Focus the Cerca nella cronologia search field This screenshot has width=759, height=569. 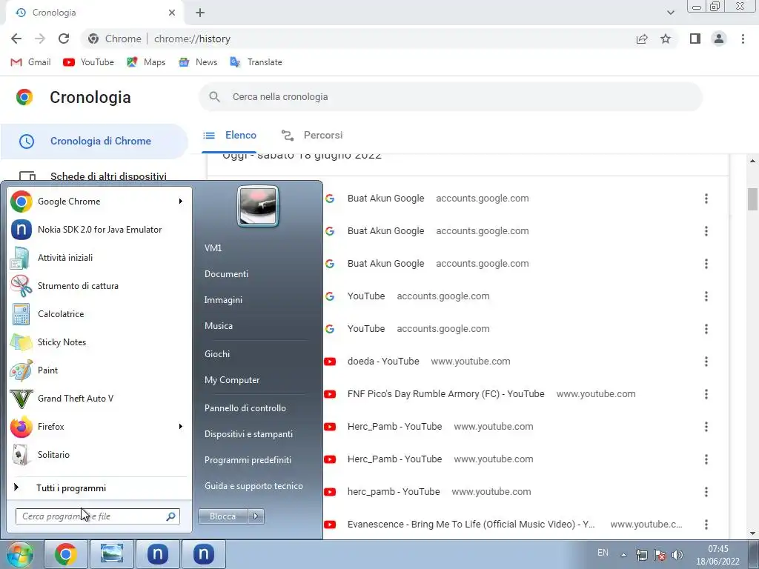(x=451, y=97)
